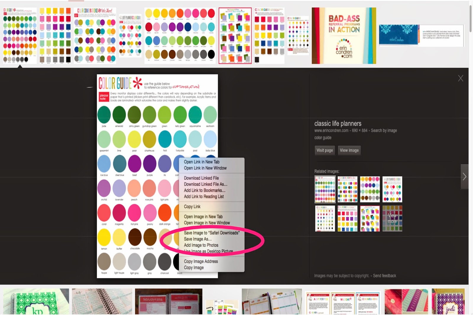Choose Add Link to Reading List

click(x=204, y=197)
